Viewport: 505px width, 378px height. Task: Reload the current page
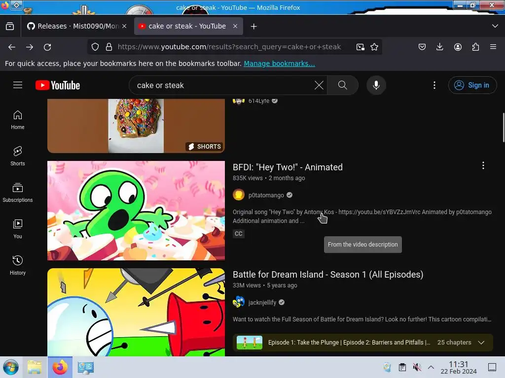47,47
